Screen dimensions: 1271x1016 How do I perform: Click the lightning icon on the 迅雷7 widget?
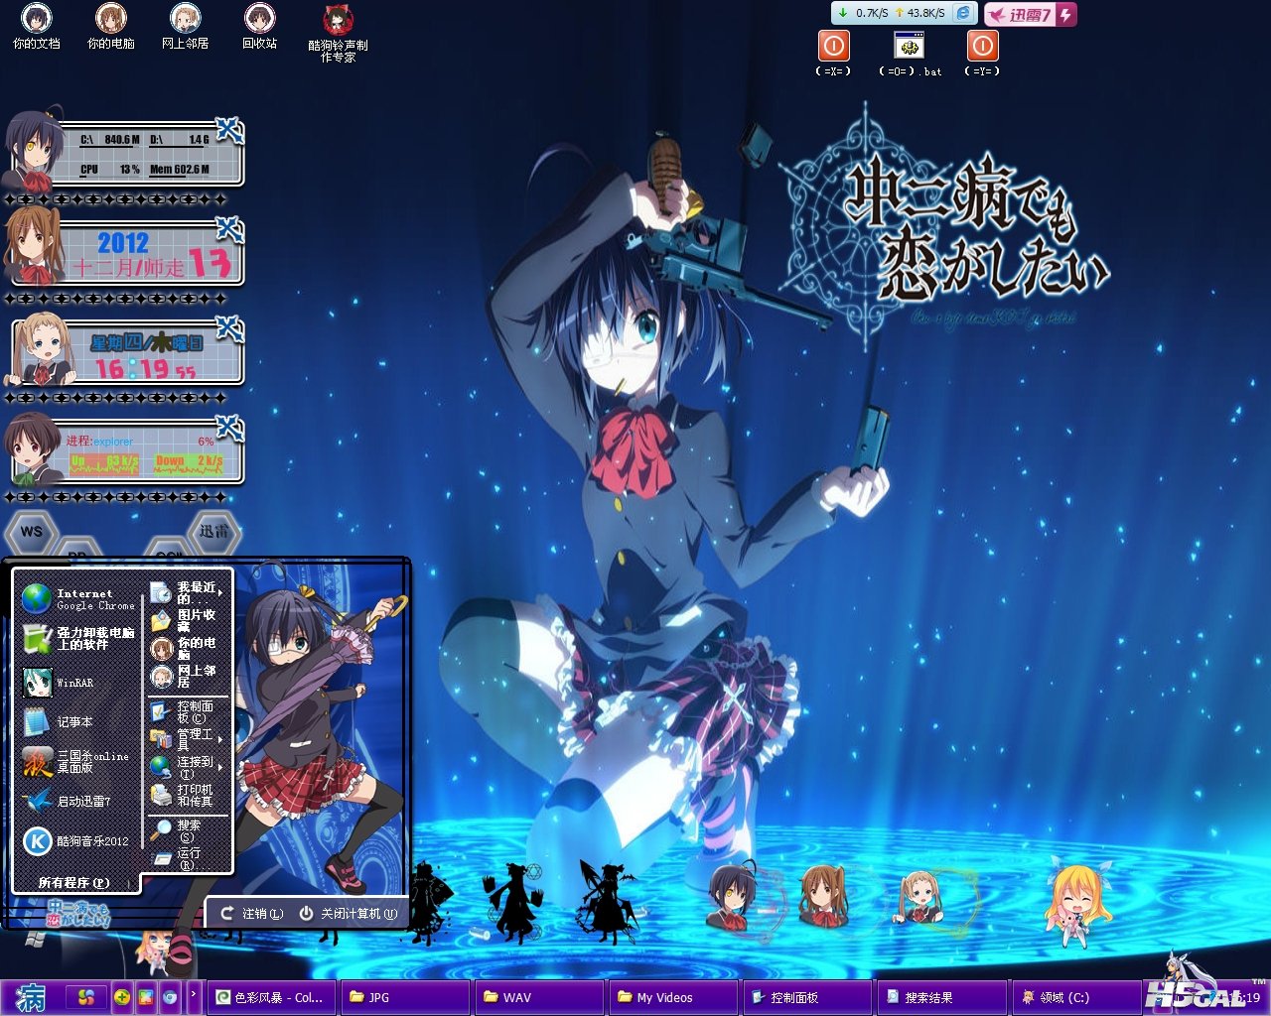coord(1065,15)
